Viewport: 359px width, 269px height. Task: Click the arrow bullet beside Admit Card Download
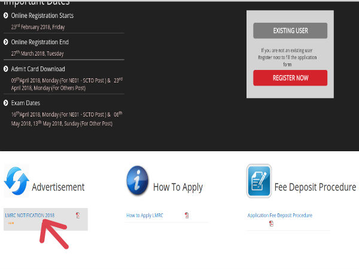pyautogui.click(x=6, y=69)
